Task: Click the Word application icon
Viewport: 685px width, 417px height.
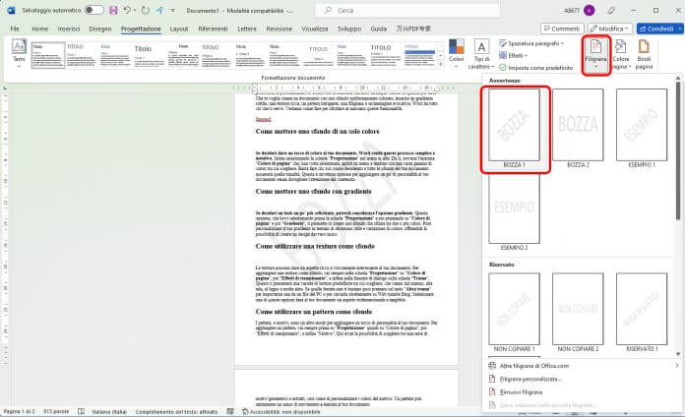Action: coord(11,10)
